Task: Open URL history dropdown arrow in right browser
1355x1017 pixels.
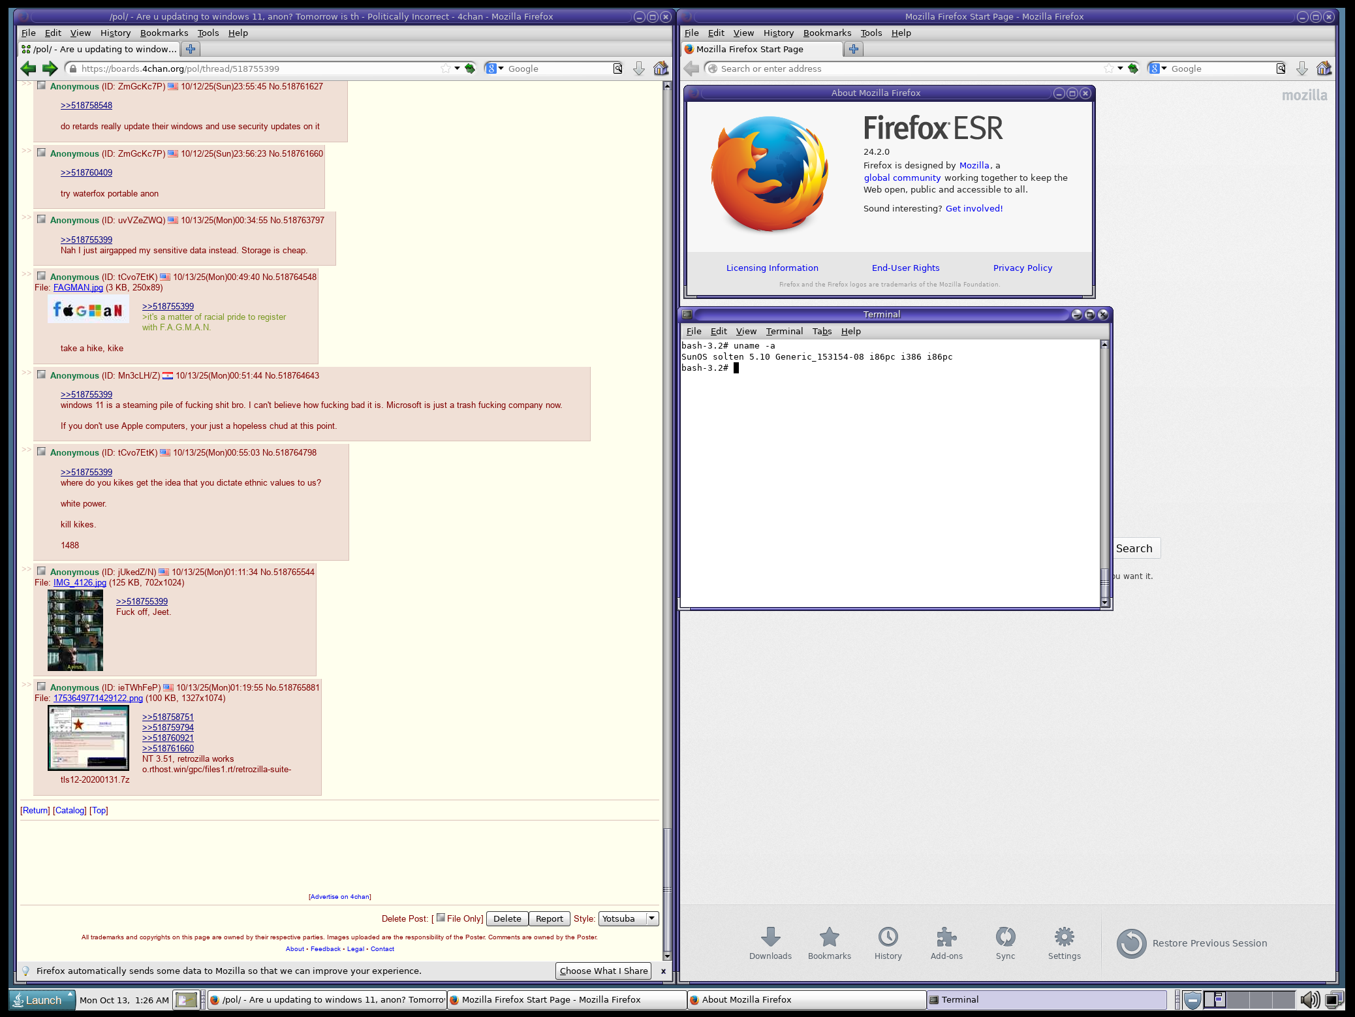Action: click(x=1120, y=69)
